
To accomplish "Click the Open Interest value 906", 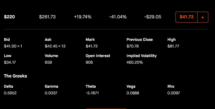I will (x=89, y=62).
